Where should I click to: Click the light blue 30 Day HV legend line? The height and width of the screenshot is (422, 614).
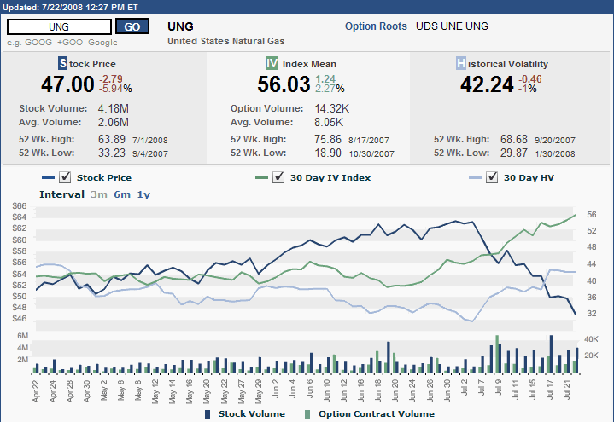[x=475, y=177]
